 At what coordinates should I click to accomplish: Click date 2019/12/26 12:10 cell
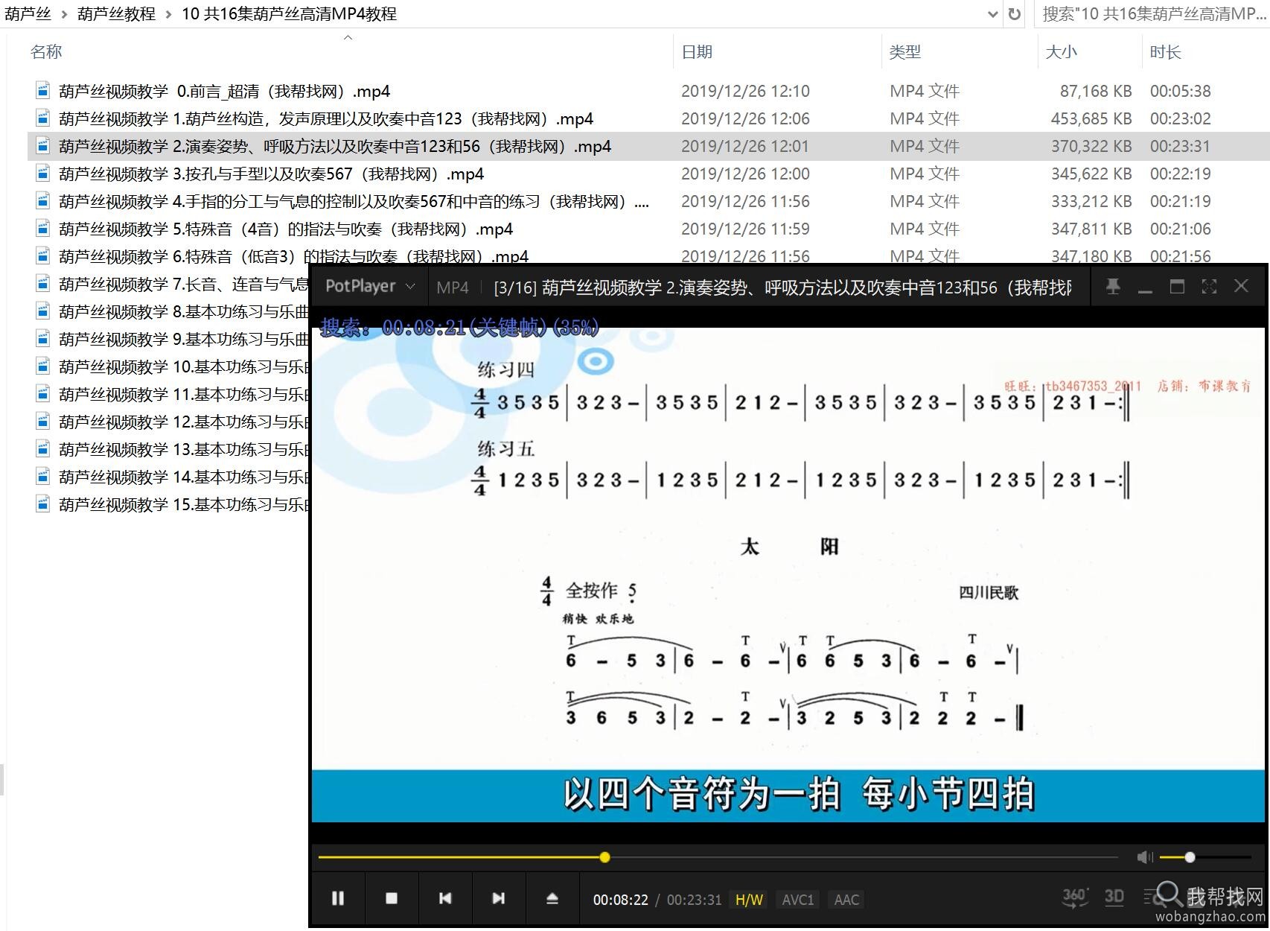(x=745, y=92)
